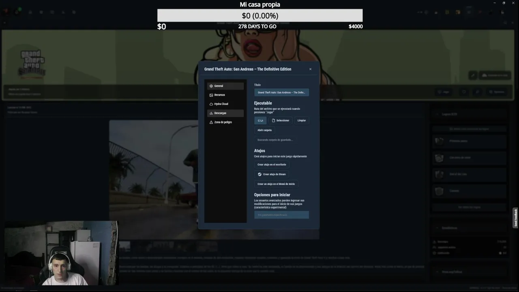Click the view all achievements button
Image resolution: width=519 pixels, height=292 pixels.
point(470,207)
